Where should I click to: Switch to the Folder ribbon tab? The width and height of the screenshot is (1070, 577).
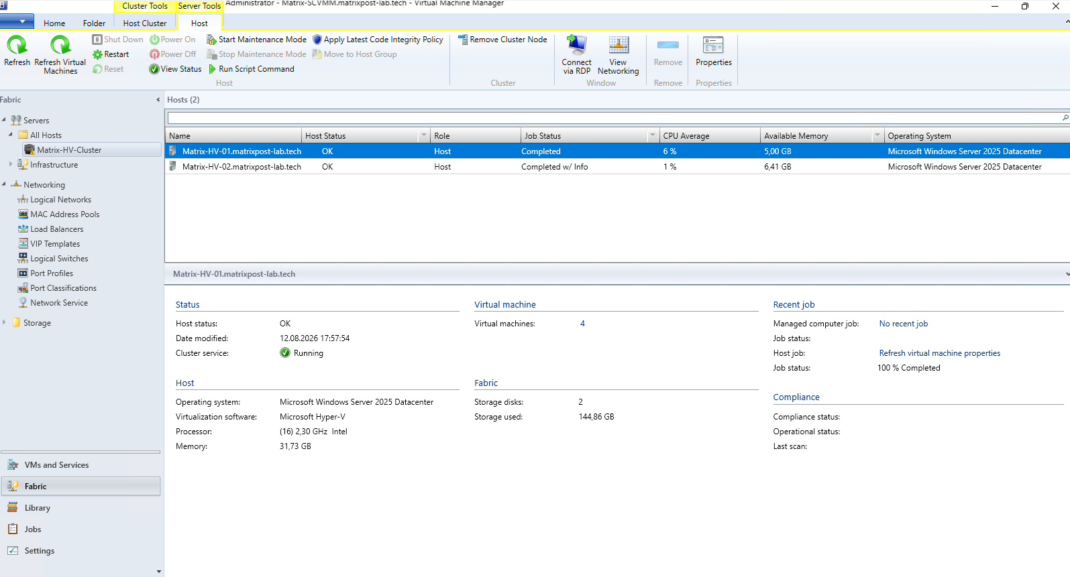[94, 23]
